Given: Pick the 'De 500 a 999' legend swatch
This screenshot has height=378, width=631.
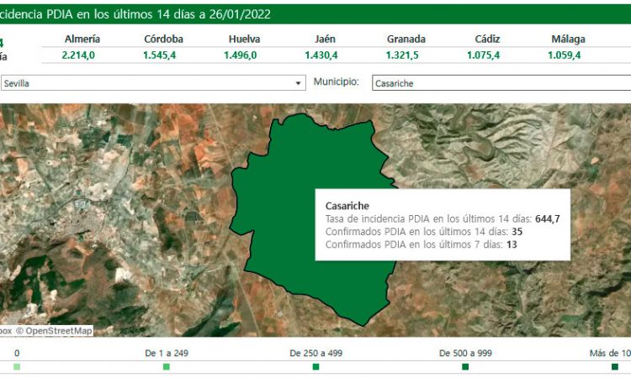Looking at the screenshot, I should 465,367.
